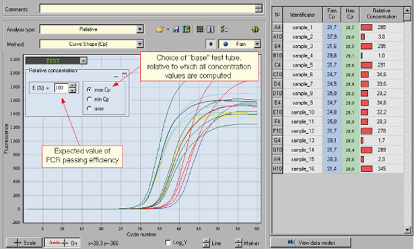Open the checklist options icon
The width and height of the screenshot is (414, 249).
[224, 30]
